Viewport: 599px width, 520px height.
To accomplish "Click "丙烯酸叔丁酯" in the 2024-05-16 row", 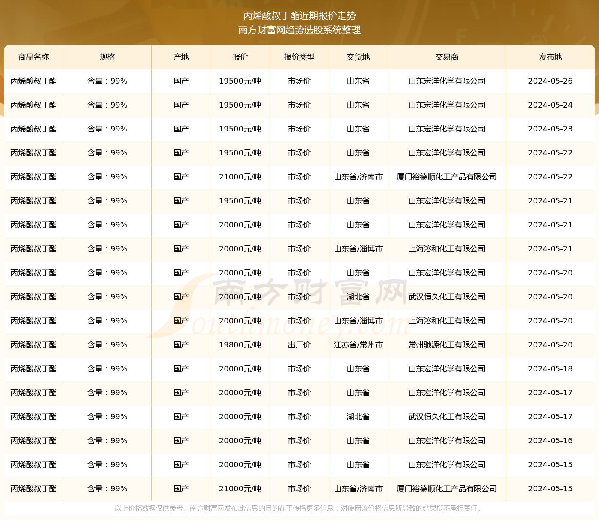I will [x=34, y=441].
